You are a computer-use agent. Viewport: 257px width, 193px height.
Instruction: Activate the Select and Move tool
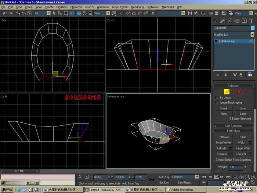pyautogui.click(x=79, y=13)
